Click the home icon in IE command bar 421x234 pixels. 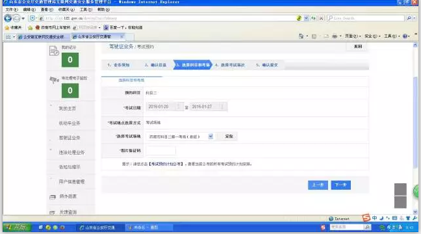(x=301, y=36)
